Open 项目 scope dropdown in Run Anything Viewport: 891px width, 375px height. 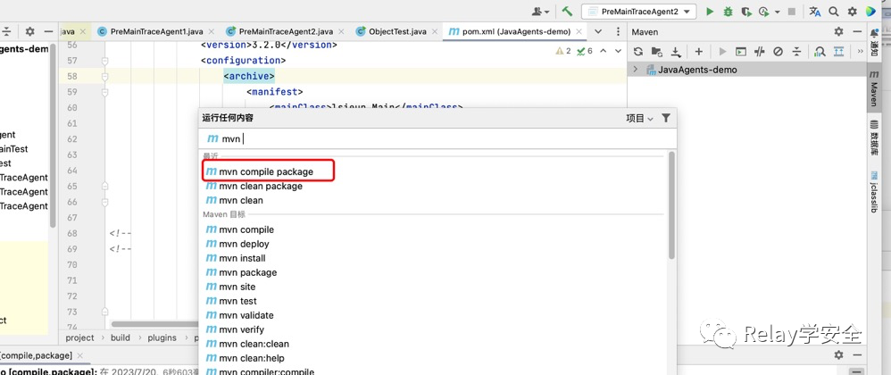[x=639, y=118]
